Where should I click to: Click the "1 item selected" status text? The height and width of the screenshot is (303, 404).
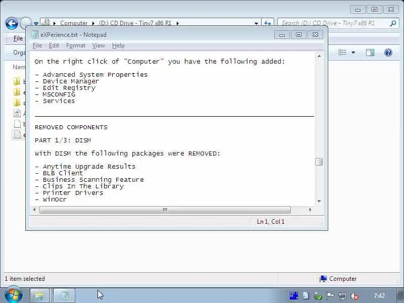[25, 279]
